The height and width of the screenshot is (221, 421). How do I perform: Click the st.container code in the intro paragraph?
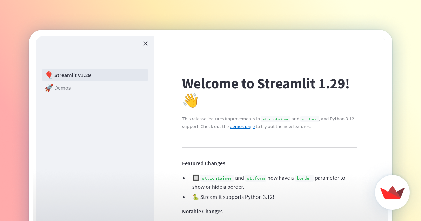[276, 119]
